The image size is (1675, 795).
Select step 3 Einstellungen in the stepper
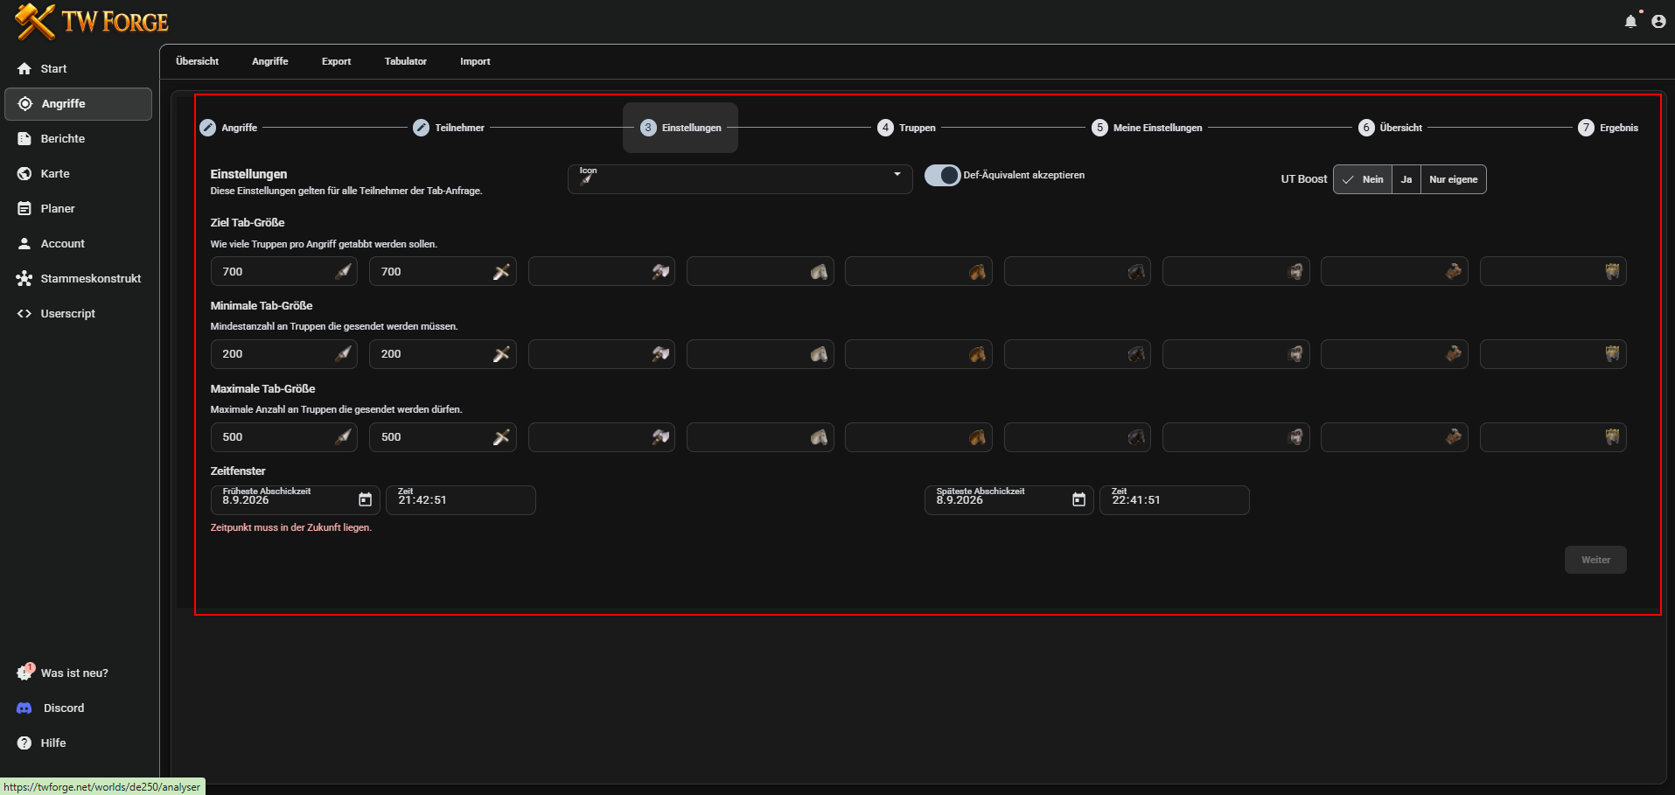pos(680,128)
